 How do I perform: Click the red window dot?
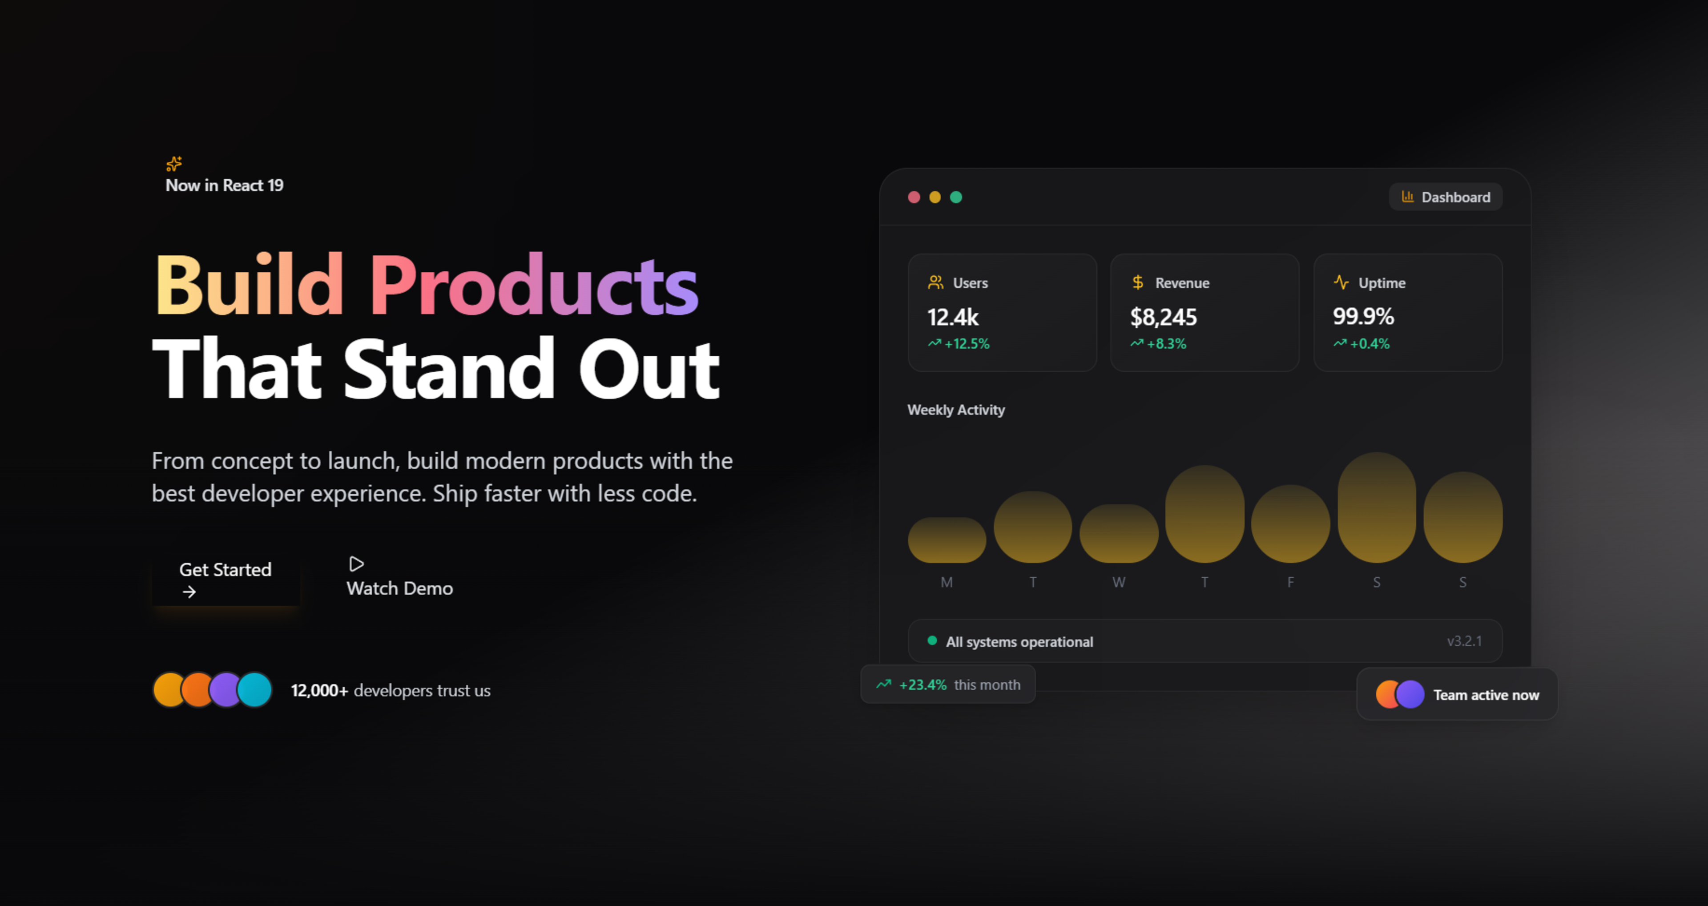(914, 197)
